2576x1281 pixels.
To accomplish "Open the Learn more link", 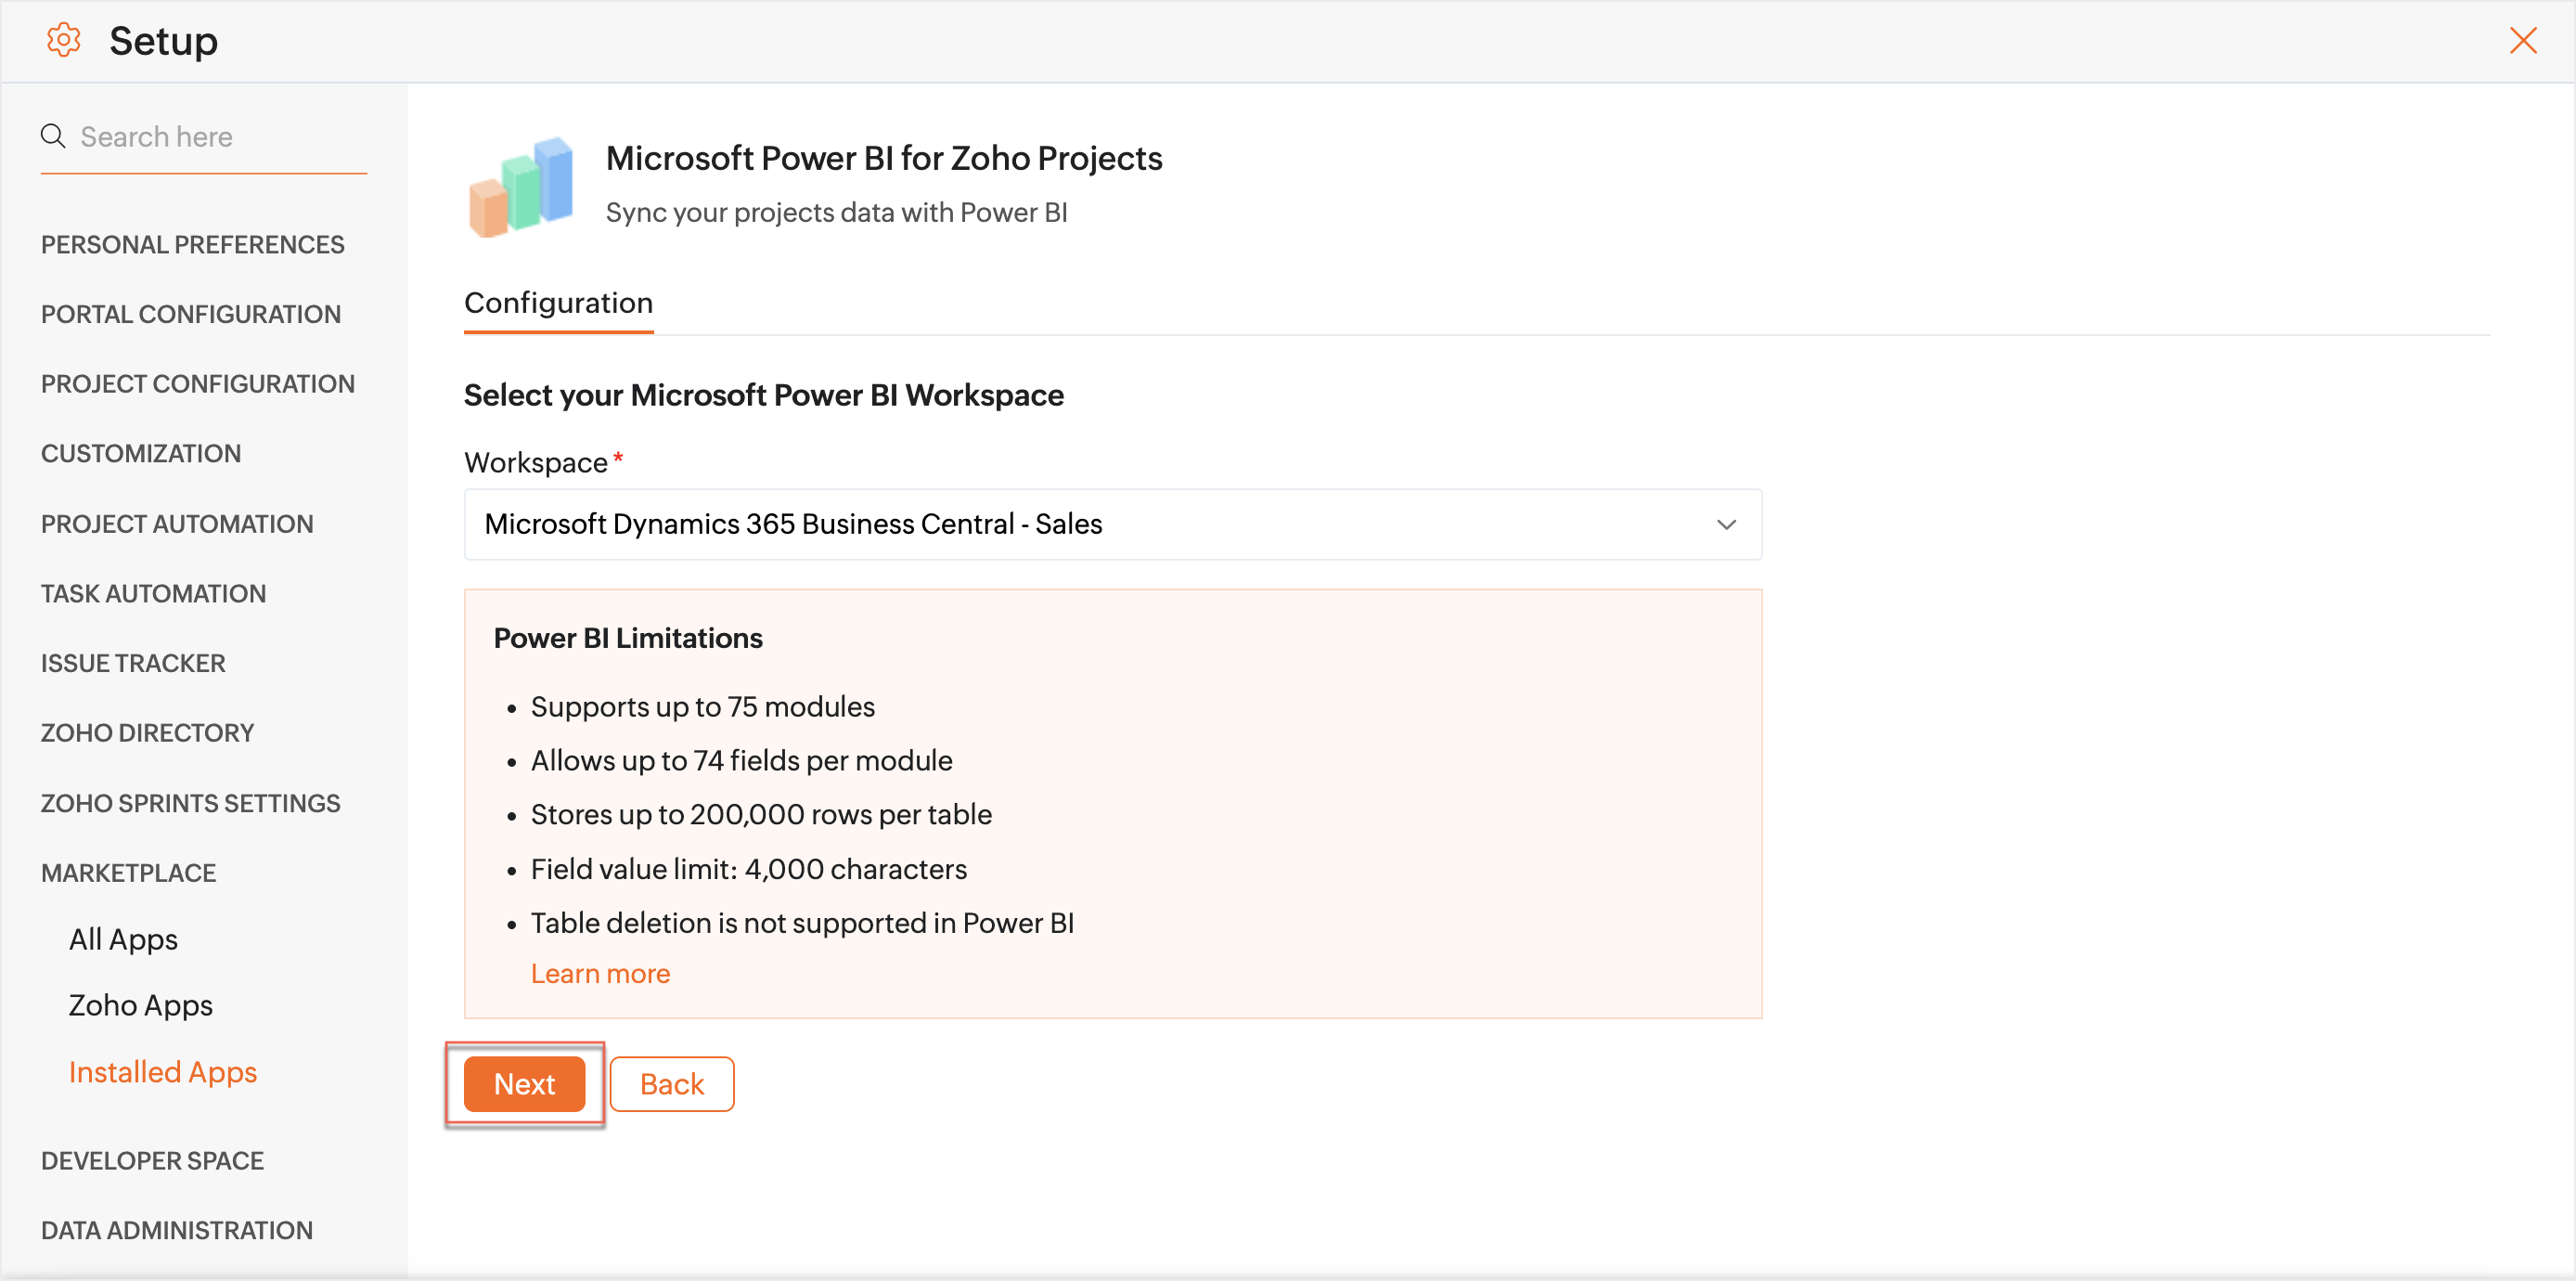I will pyautogui.click(x=600, y=973).
